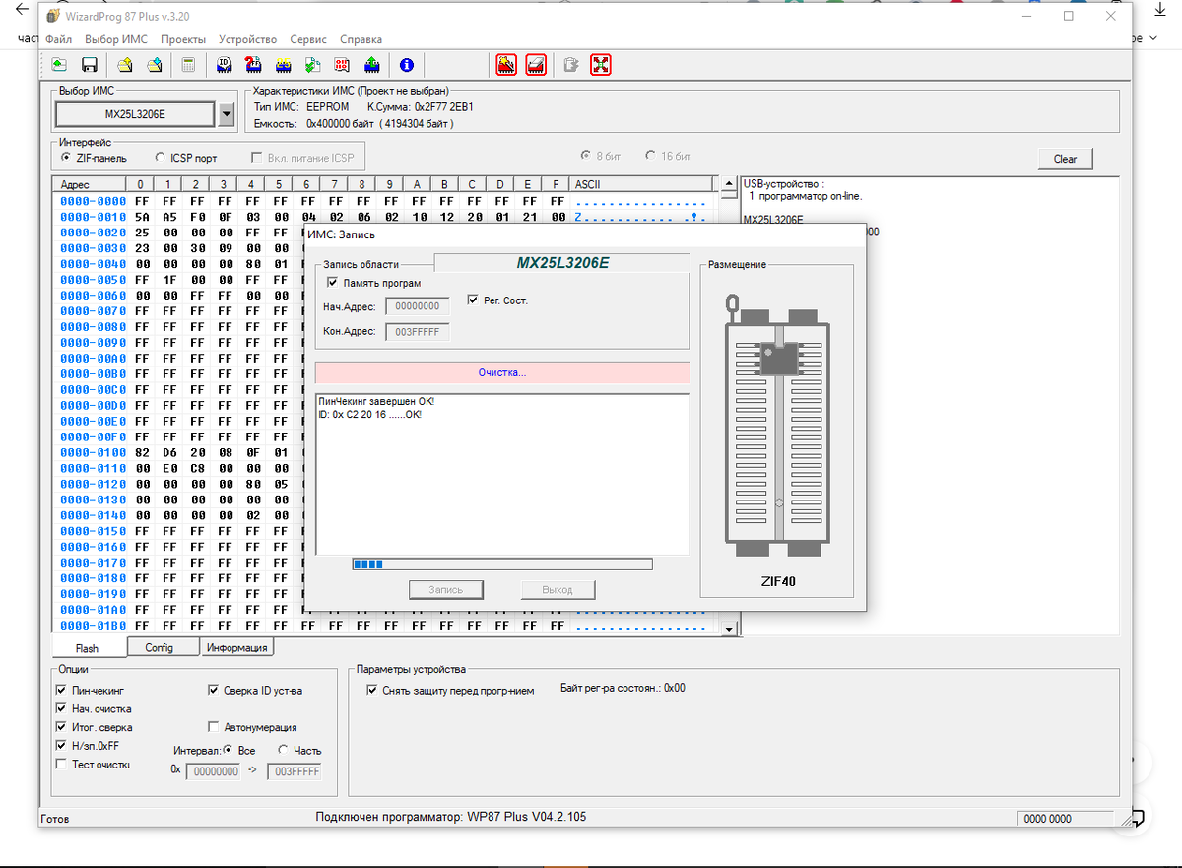1182x868 pixels.
Task: Click the MX25L3206E chip selection button
Action: (x=135, y=114)
